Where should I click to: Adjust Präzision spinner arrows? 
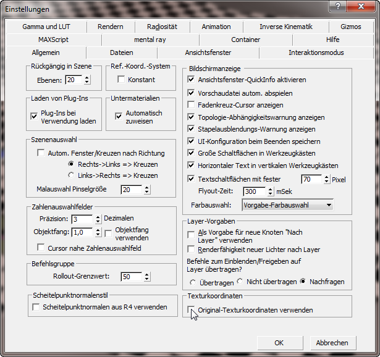98,219
